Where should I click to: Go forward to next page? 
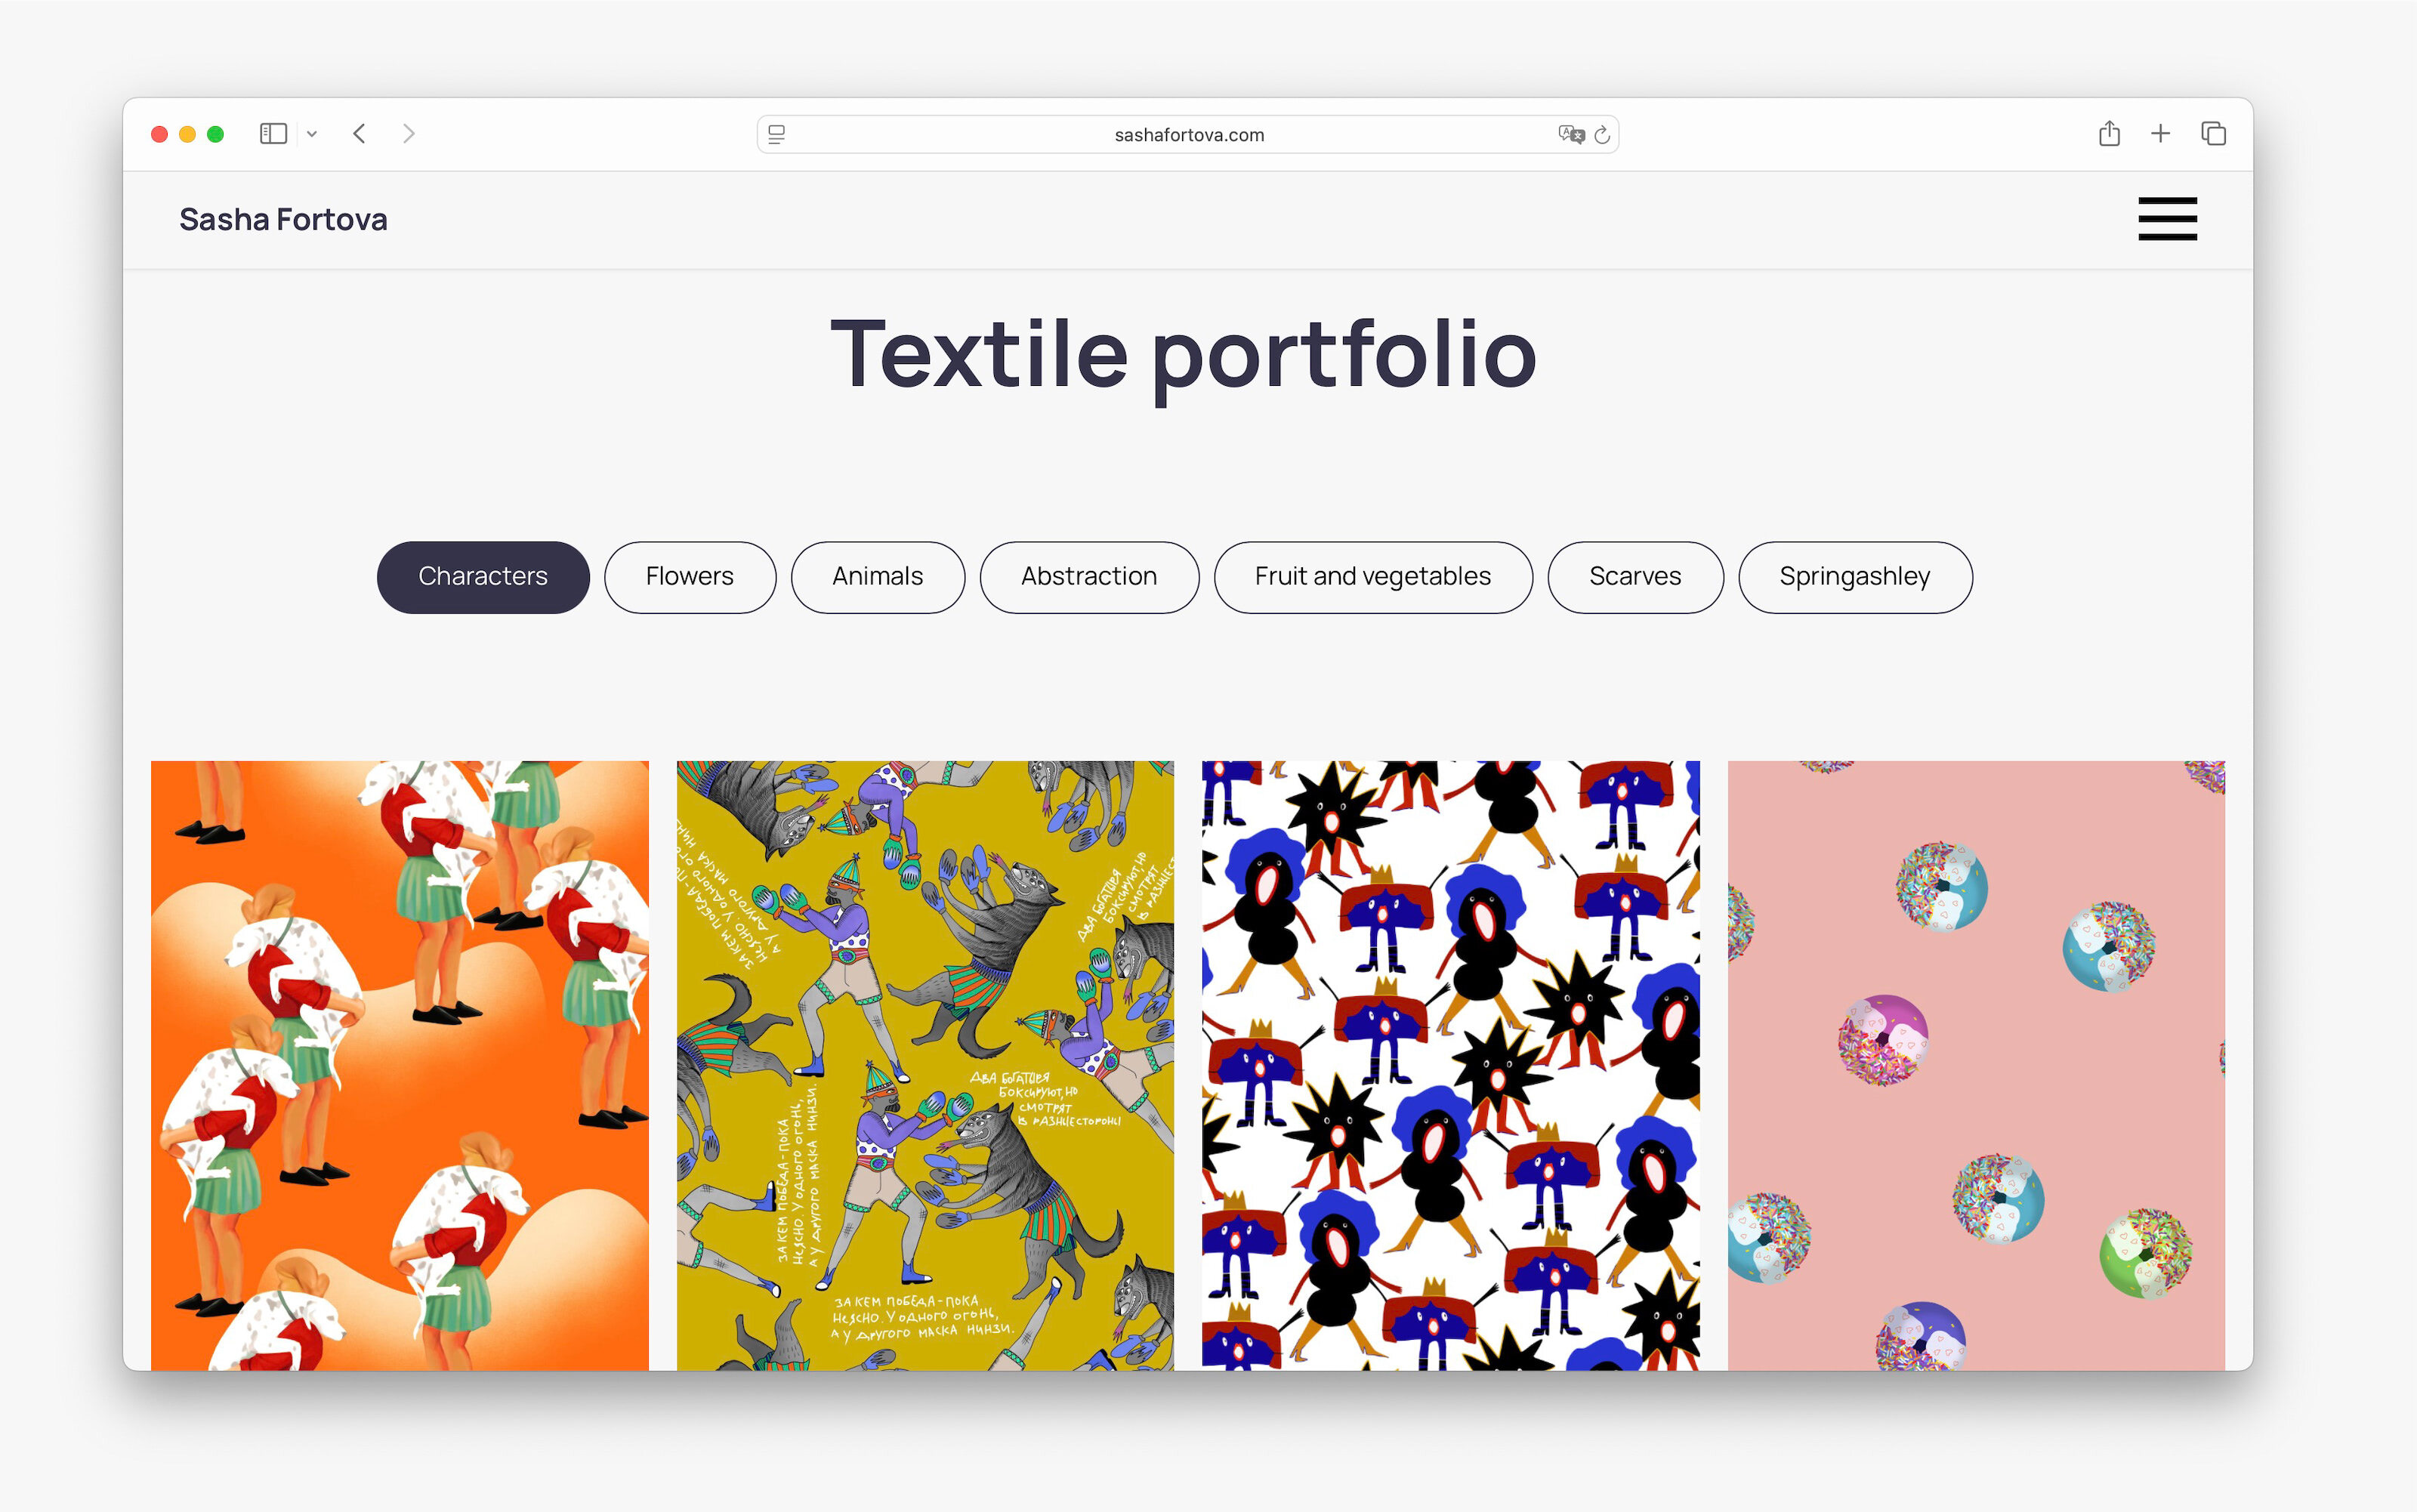[408, 134]
